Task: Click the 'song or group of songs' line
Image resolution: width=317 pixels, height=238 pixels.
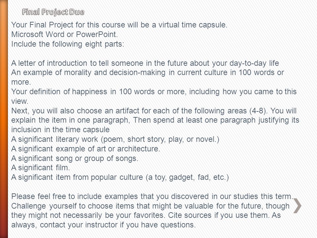Action: pyautogui.click(x=75, y=158)
